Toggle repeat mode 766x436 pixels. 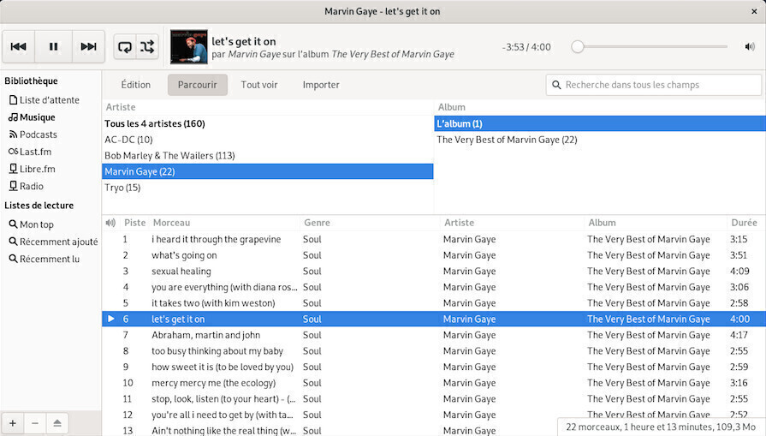[x=126, y=47]
